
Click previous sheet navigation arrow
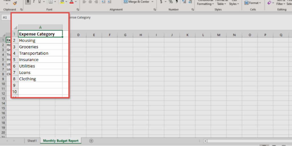click(7, 141)
